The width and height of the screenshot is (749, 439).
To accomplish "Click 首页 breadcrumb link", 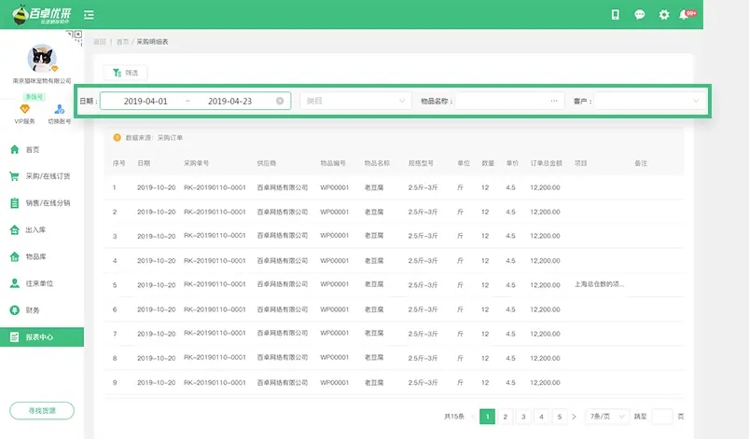I will tap(123, 42).
